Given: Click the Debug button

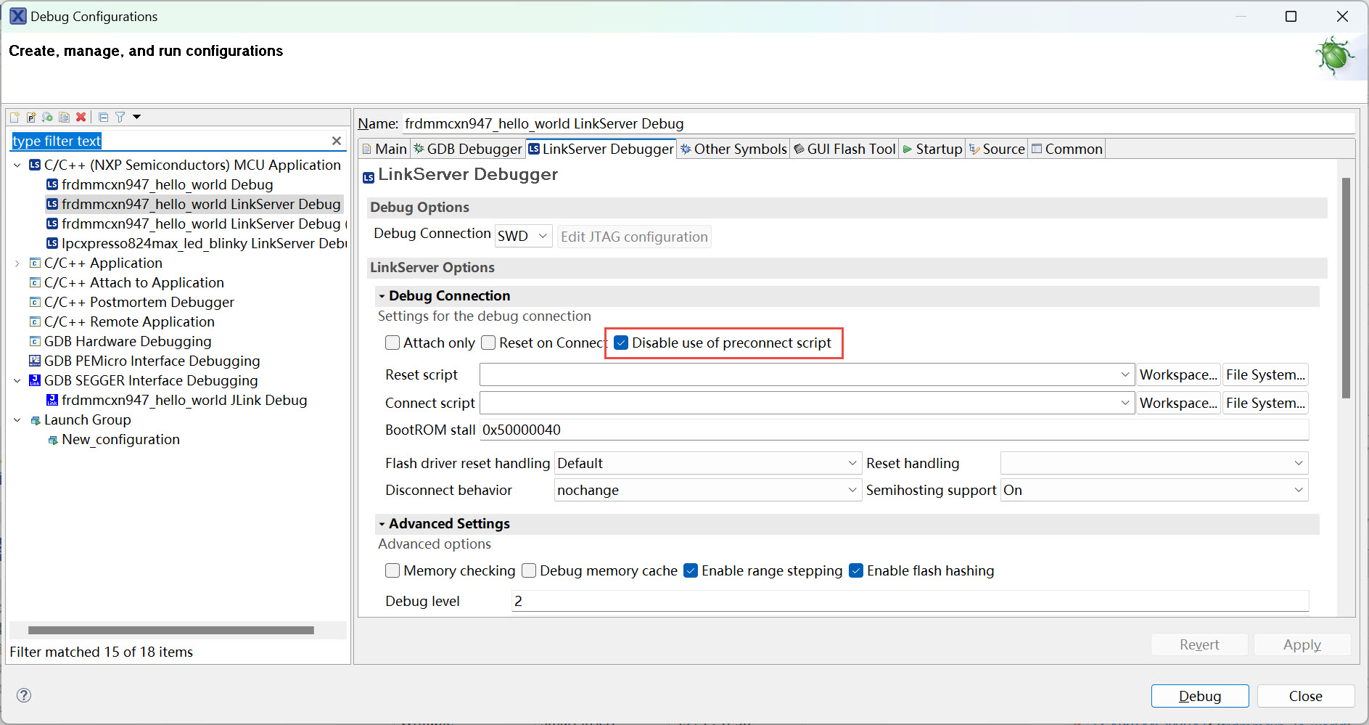Looking at the screenshot, I should coord(1199,696).
